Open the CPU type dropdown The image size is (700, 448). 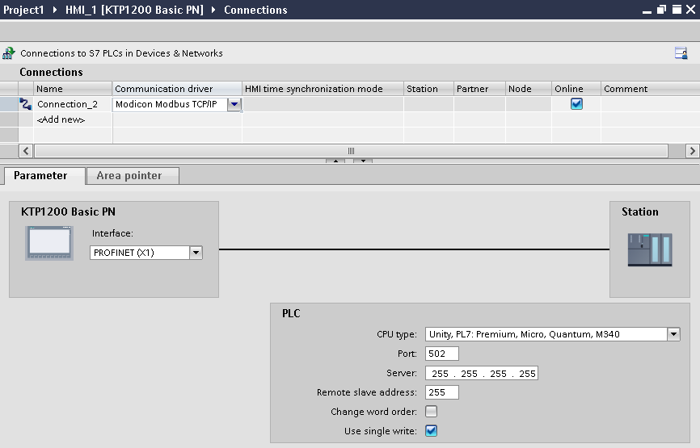[673, 334]
